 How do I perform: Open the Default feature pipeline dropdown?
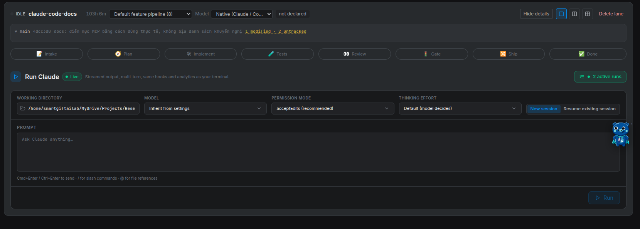[150, 14]
